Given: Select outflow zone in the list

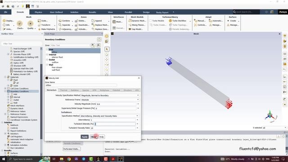Looking at the screenshot, I should pos(55,62).
